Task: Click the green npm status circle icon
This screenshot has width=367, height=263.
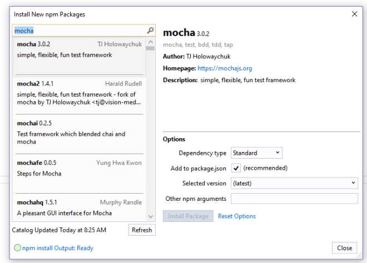Action: (18, 248)
